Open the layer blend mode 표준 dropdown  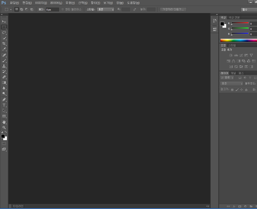point(231,84)
